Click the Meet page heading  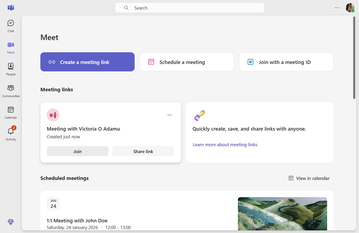click(x=49, y=37)
